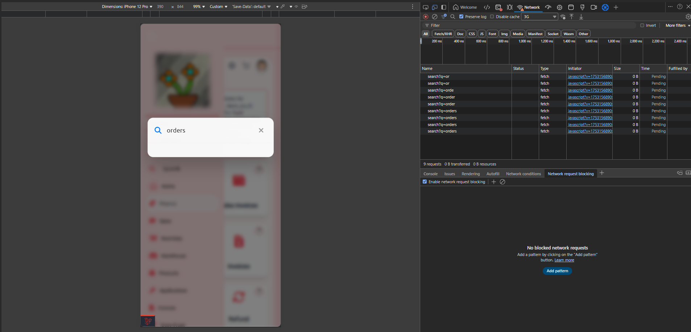Open network conditions wifi-gear icon
691x332 pixels.
coord(563,17)
